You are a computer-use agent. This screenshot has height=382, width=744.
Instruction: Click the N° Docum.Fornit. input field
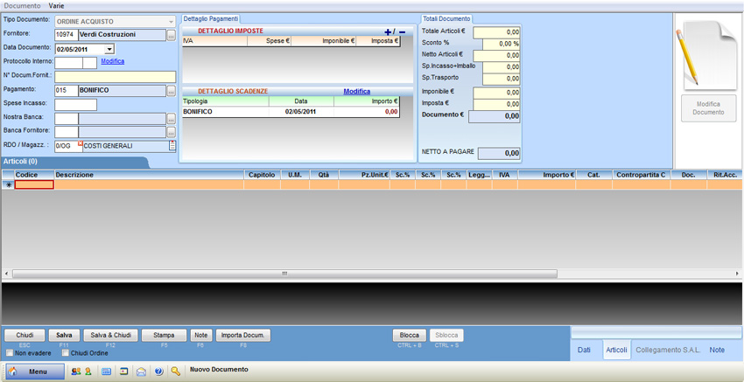coord(115,76)
